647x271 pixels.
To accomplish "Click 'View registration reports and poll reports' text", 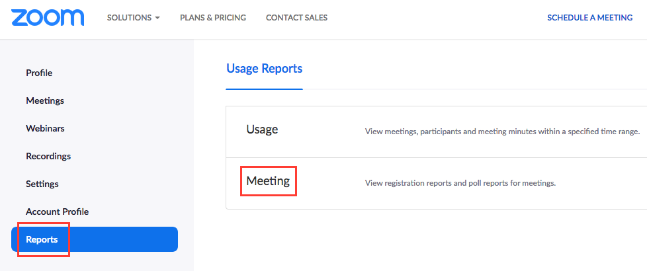I will tap(460, 183).
